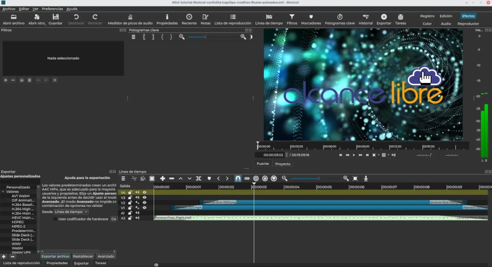Viewport: 492px width, 267px height.
Task: Open the Archivo menu
Action: (9, 9)
